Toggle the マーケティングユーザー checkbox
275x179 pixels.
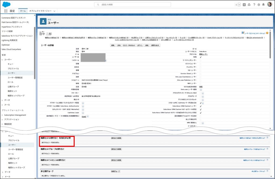(201, 60)
